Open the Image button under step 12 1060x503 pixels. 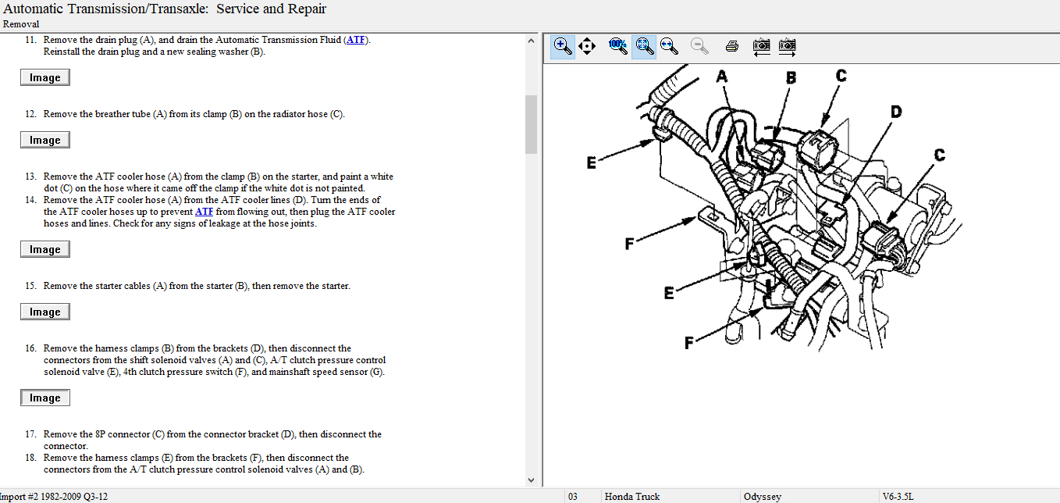44,140
